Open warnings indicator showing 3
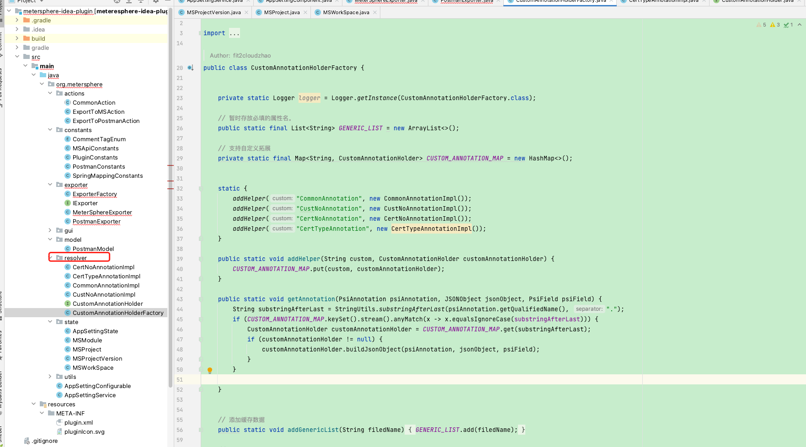The image size is (806, 447). tap(775, 25)
